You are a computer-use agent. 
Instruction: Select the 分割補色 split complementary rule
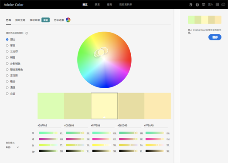tap(13, 63)
